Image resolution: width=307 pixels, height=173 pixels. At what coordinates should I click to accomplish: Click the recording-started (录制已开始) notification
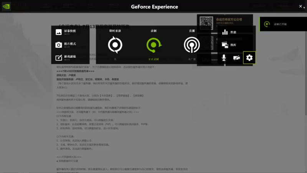[283, 24]
